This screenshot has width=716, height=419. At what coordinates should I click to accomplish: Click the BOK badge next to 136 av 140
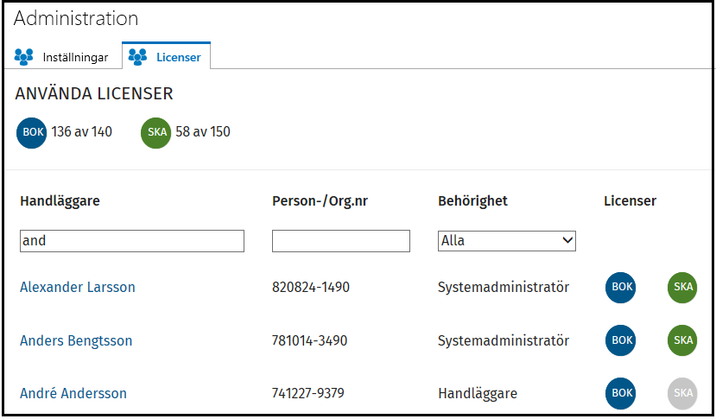[31, 132]
